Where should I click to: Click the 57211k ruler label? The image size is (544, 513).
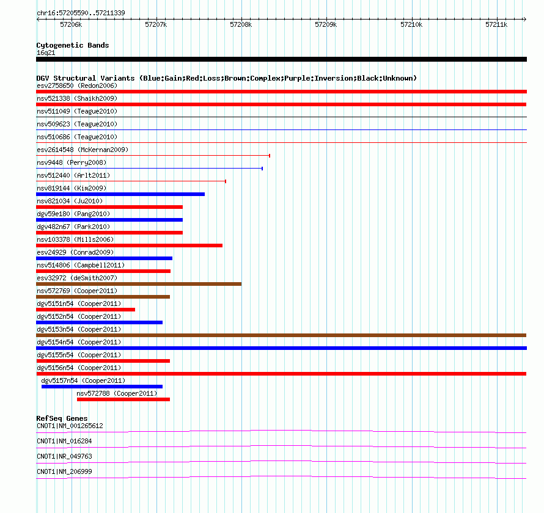pos(496,24)
